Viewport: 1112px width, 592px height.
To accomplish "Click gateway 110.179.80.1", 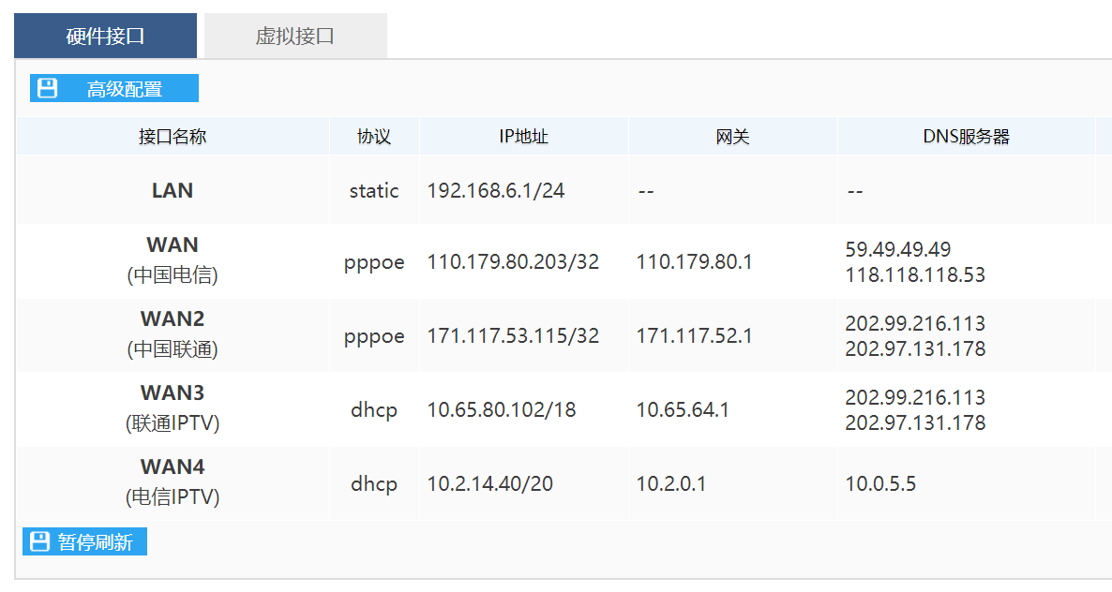I will click(694, 262).
